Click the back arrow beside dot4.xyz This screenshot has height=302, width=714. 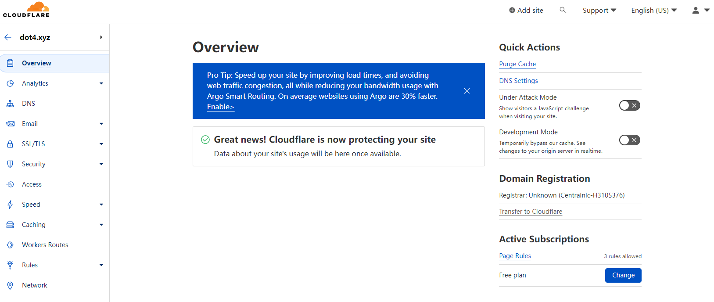click(x=8, y=37)
